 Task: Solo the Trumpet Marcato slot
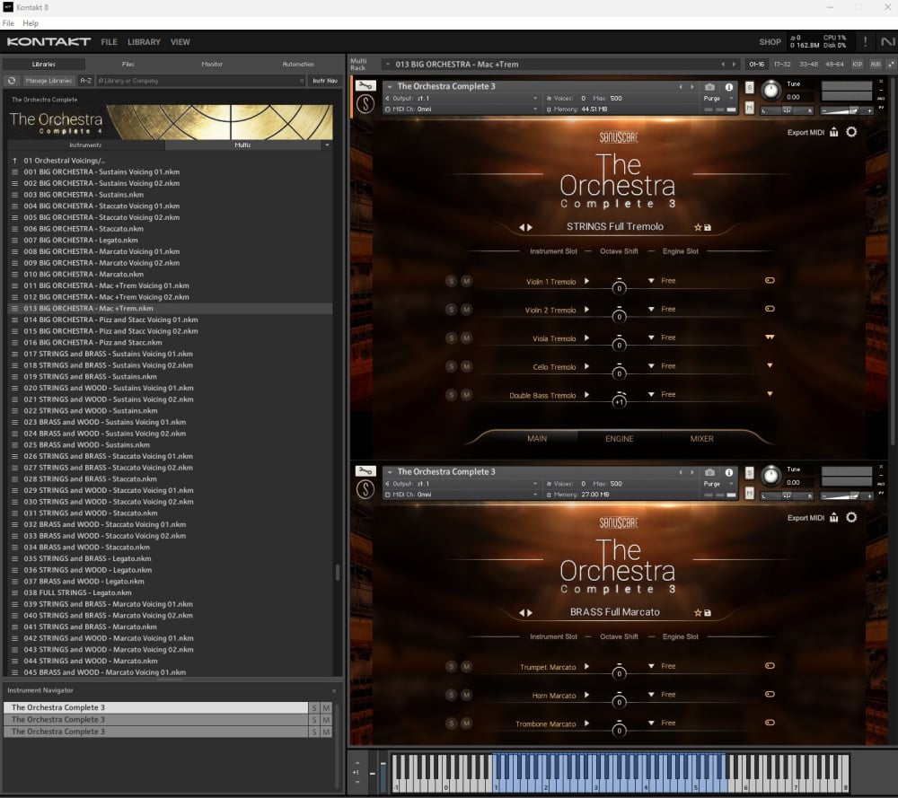[452, 666]
